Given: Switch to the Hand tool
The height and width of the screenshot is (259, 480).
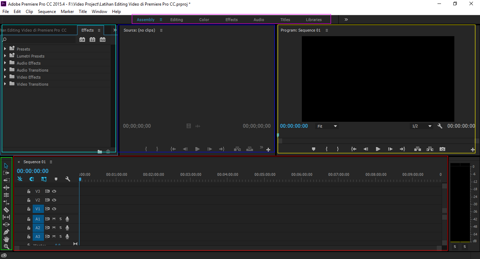Looking at the screenshot, I should [x=6, y=239].
